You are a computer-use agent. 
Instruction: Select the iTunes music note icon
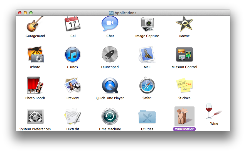72,55
